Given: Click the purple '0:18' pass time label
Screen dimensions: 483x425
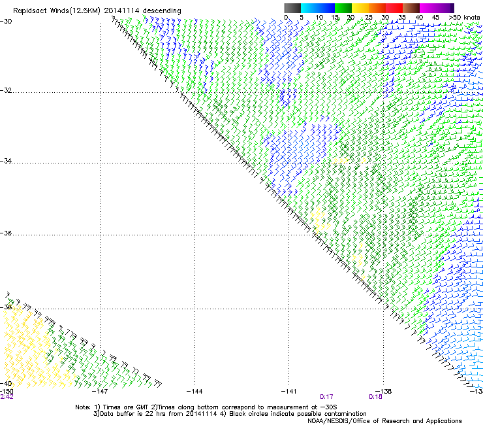Looking at the screenshot, I should point(375,397).
